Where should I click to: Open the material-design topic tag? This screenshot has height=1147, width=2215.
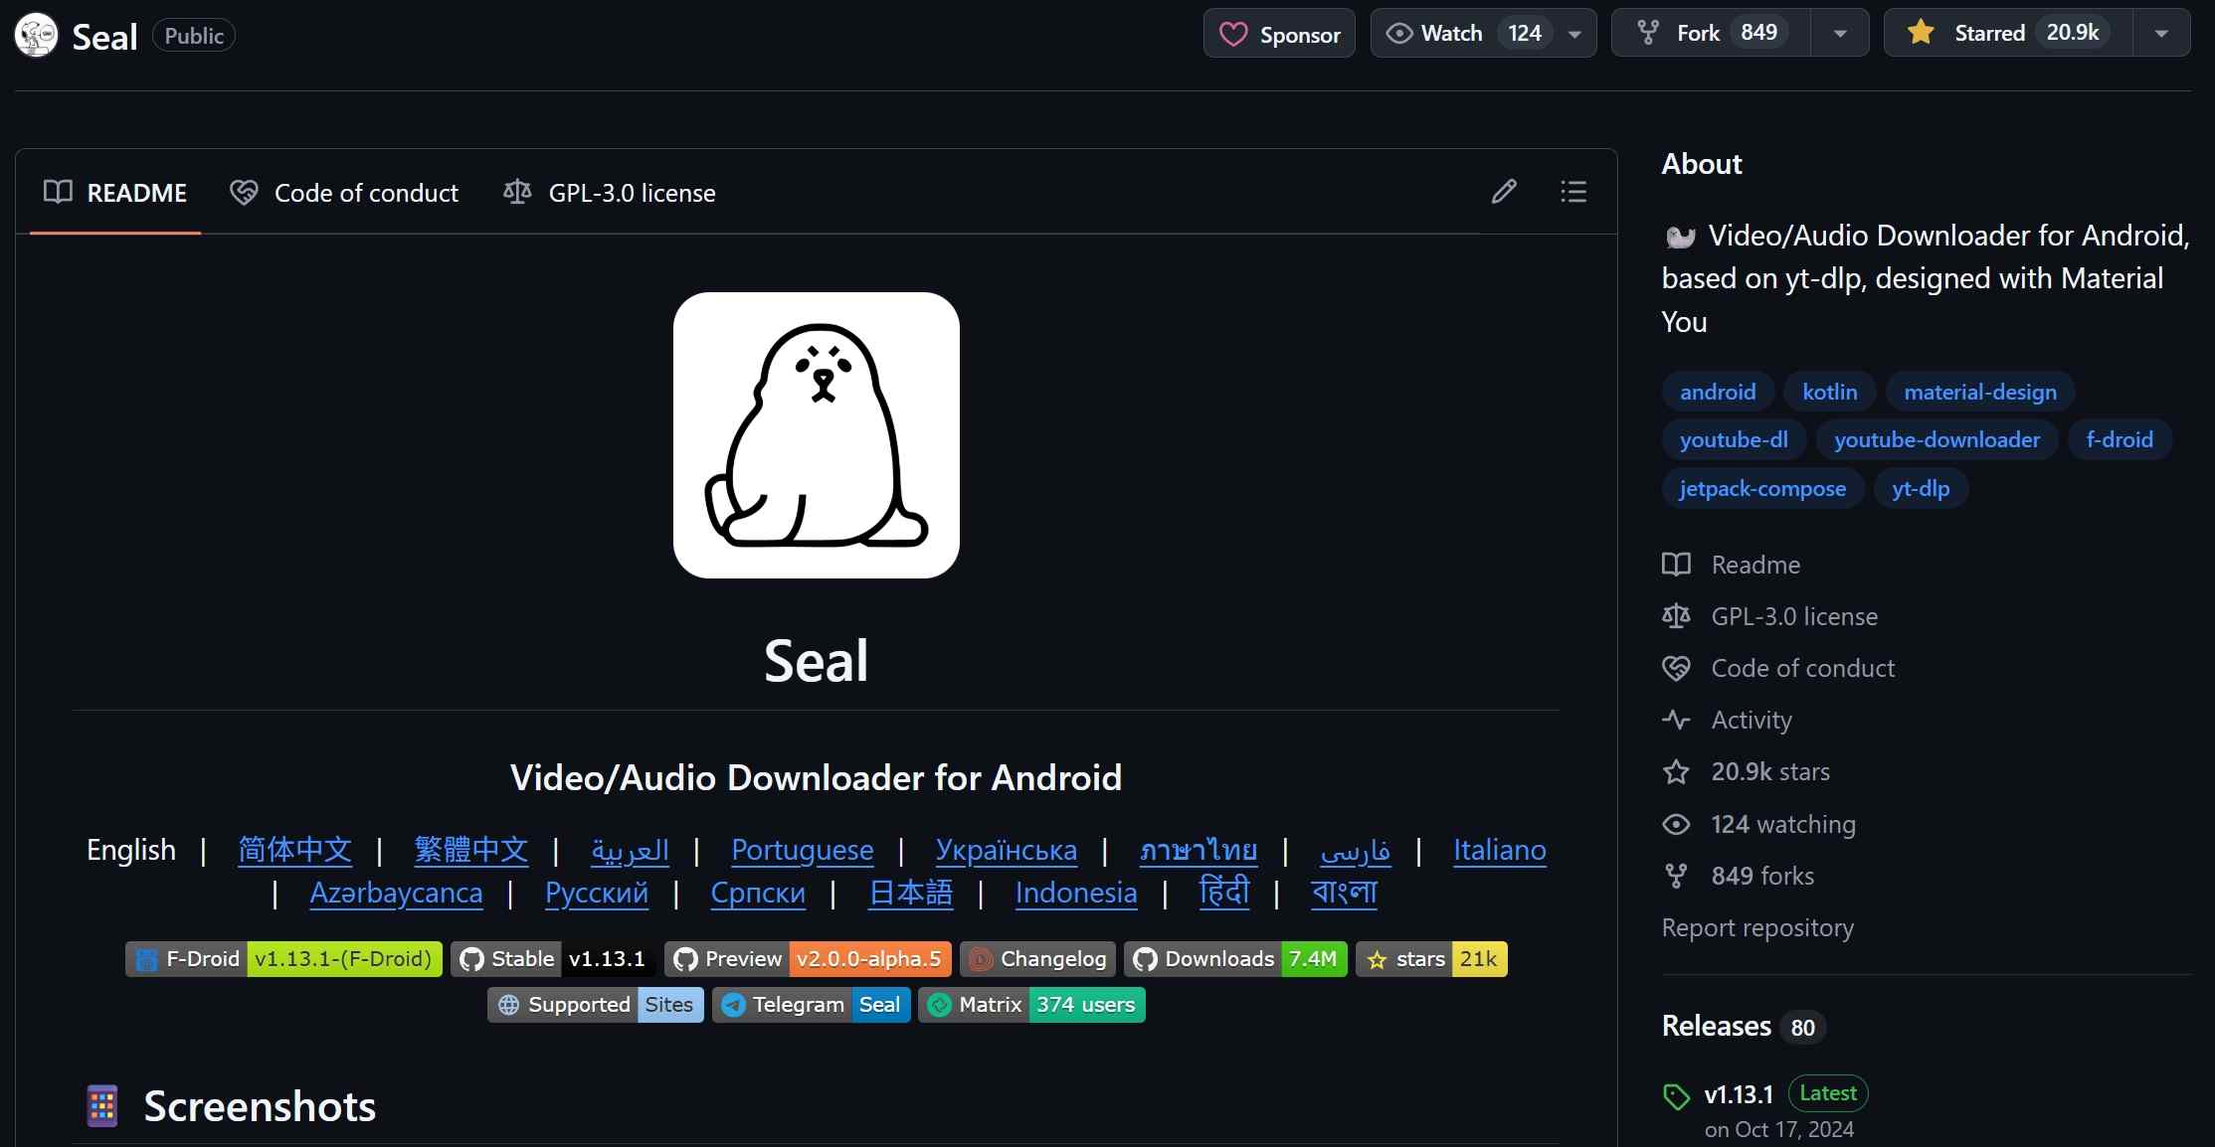click(x=1979, y=392)
